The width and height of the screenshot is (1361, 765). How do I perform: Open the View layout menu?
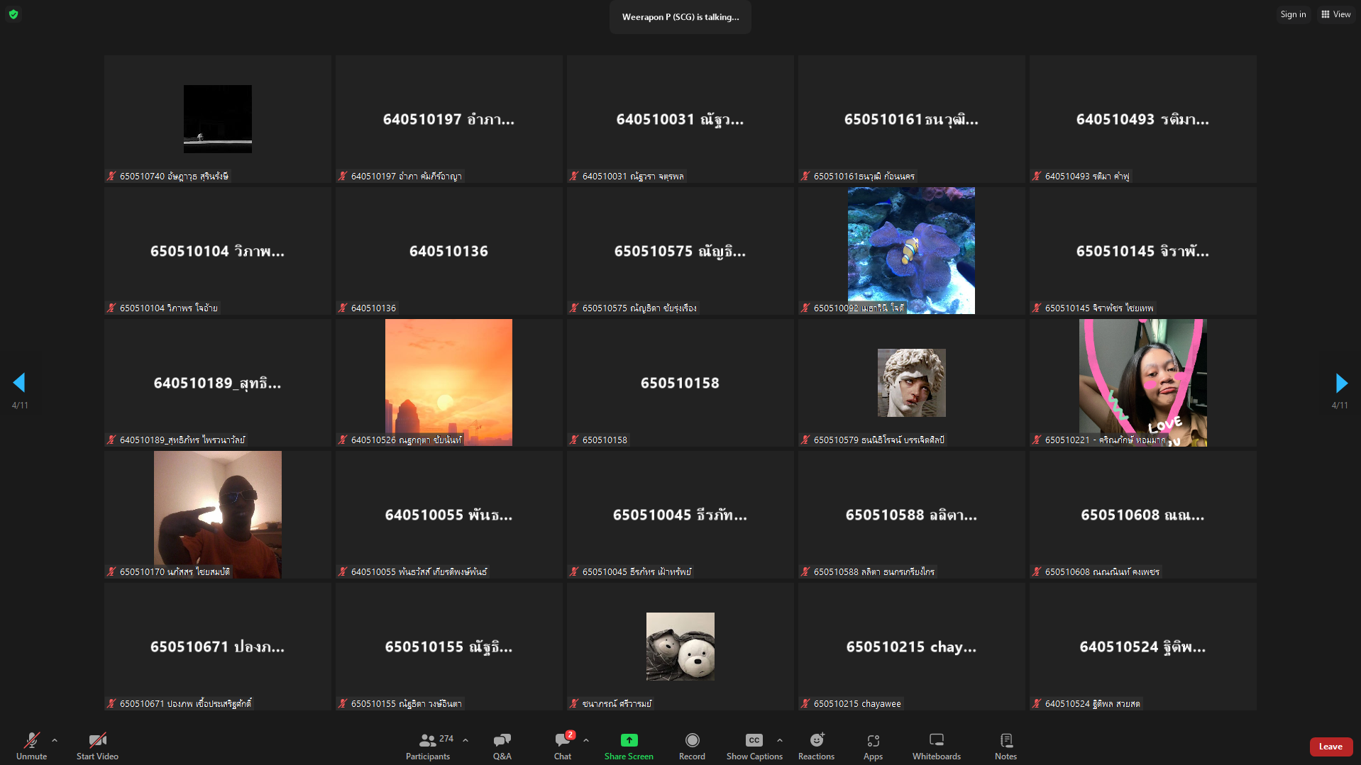coord(1335,14)
